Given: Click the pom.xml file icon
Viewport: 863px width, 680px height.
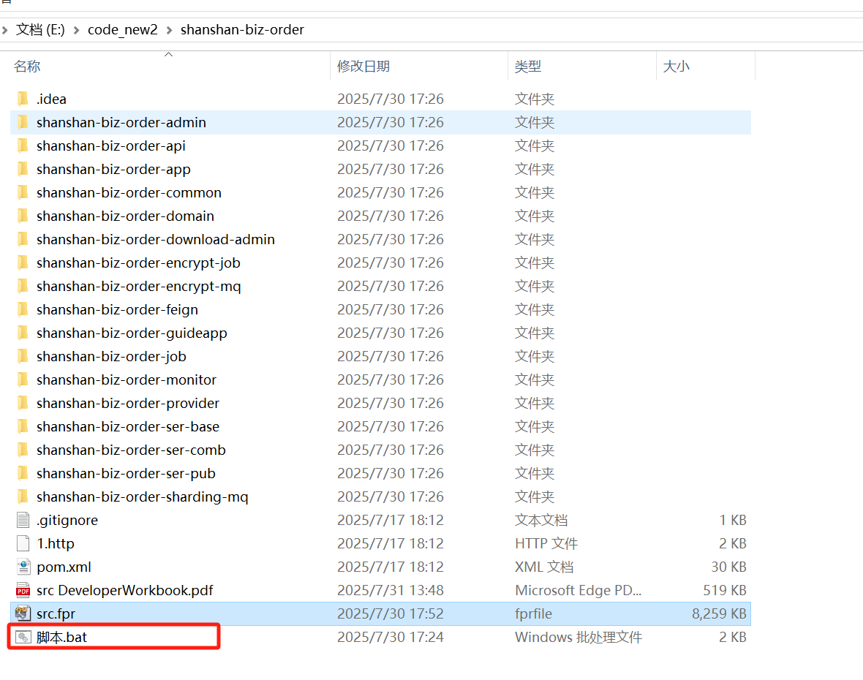Looking at the screenshot, I should [23, 567].
